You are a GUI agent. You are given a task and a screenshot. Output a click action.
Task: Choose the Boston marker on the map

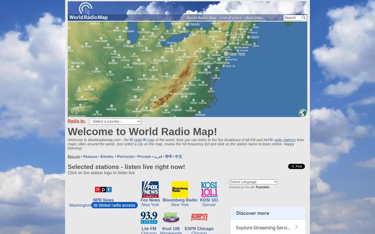pyautogui.click(x=249, y=37)
